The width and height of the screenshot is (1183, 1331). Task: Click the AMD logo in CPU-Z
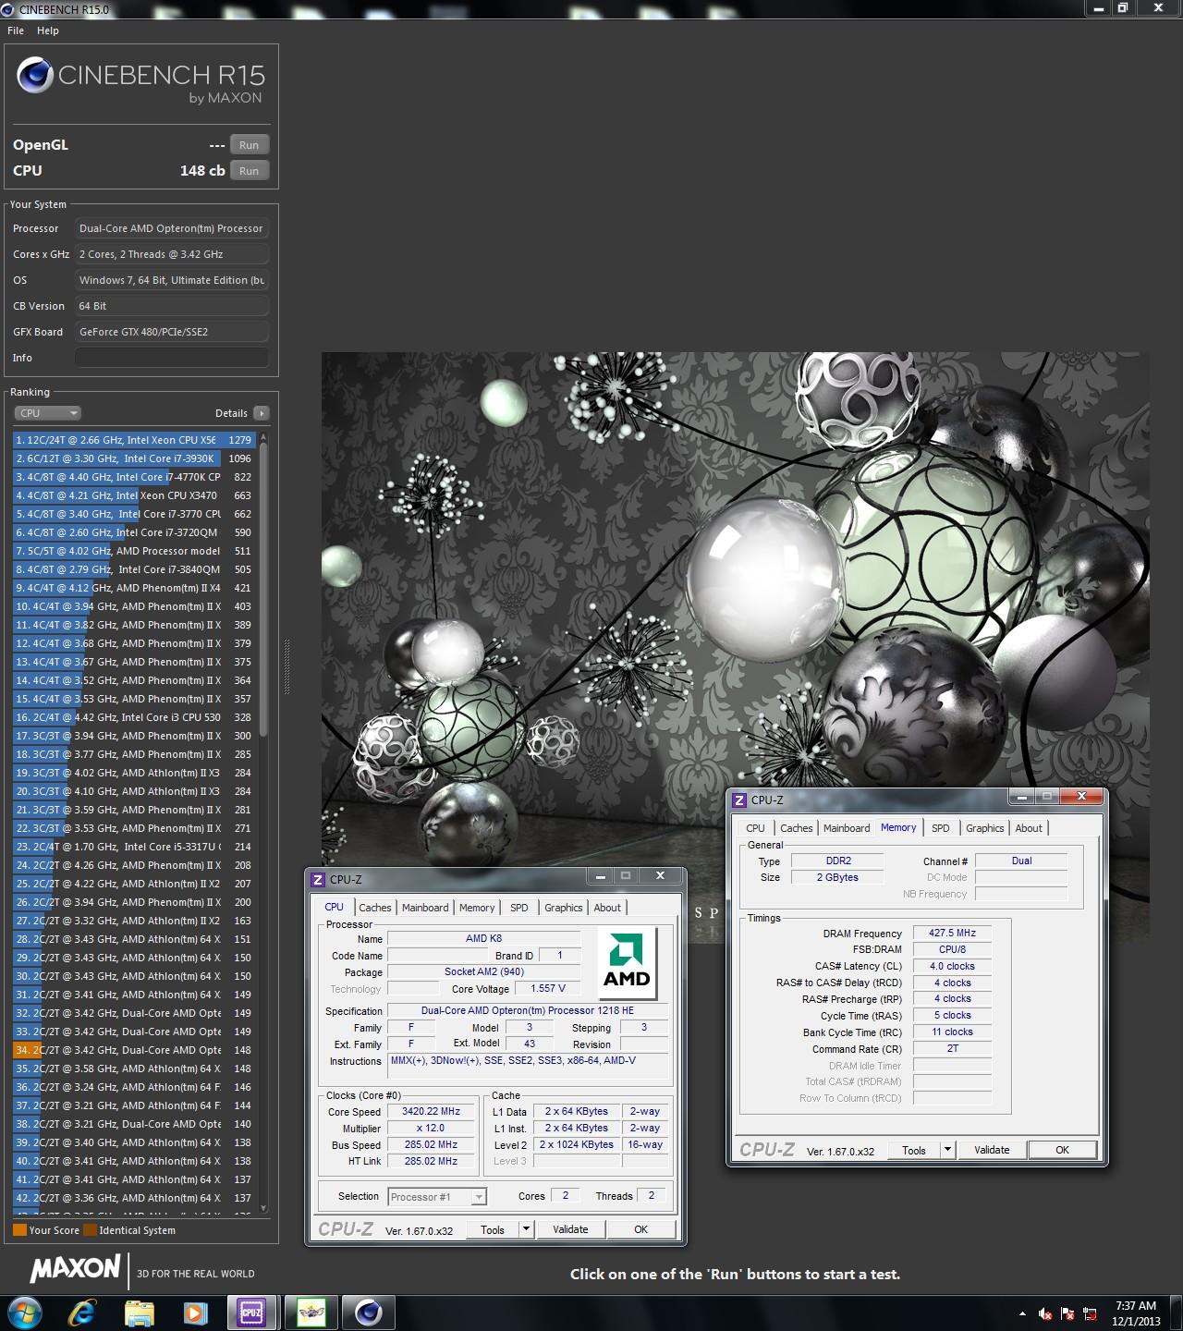click(x=627, y=963)
